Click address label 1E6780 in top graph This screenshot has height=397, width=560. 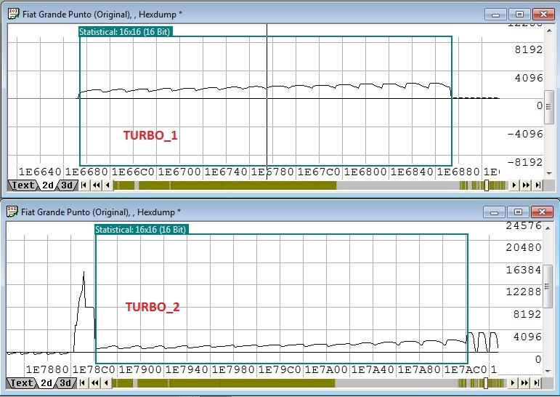272,172
